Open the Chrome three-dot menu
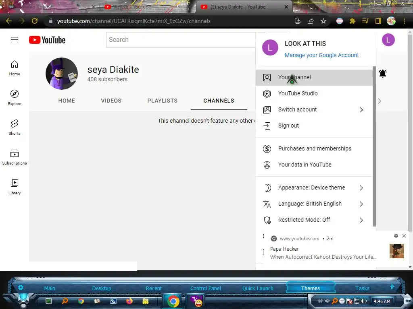The height and width of the screenshot is (309, 413). [404, 21]
